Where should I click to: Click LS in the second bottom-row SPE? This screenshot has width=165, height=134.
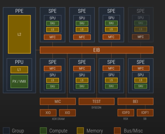[x=82, y=80]
